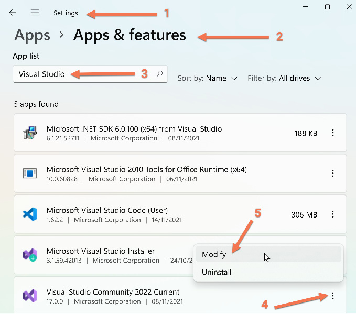The width and height of the screenshot is (356, 314).
Task: Choose Modify in the context menu
Action: pos(268,254)
